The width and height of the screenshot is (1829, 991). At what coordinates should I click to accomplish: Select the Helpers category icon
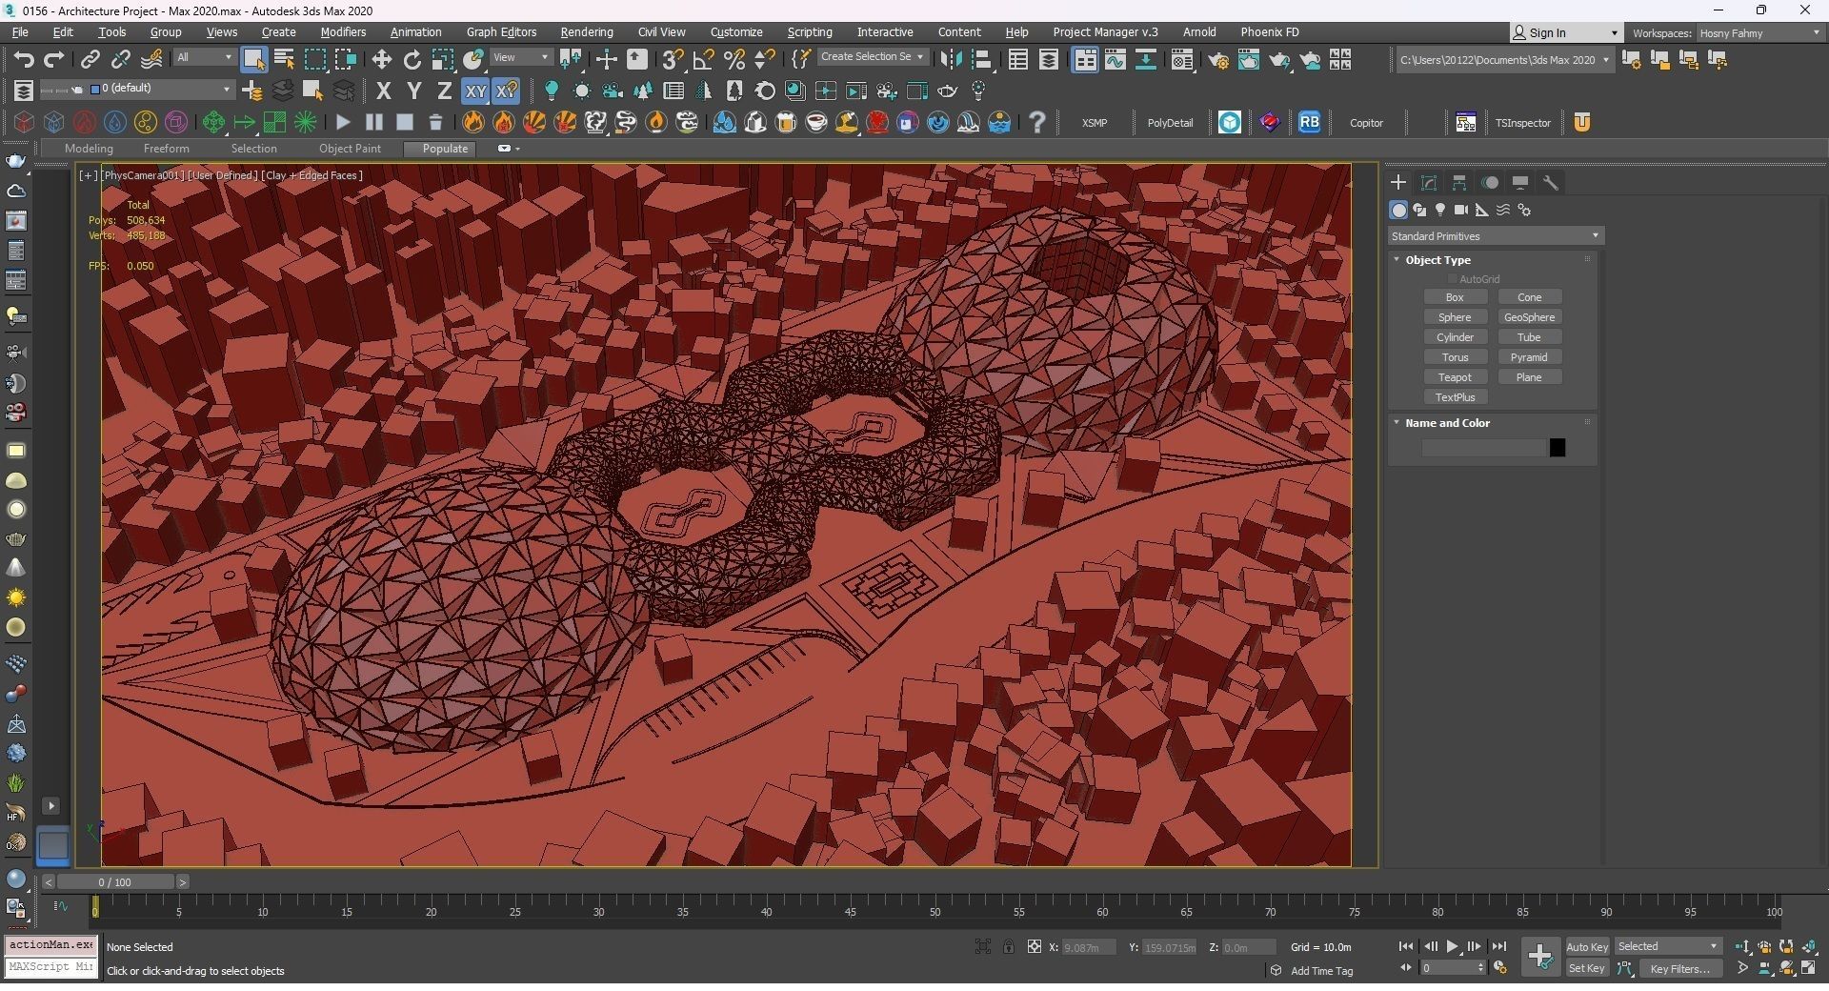tap(1482, 210)
